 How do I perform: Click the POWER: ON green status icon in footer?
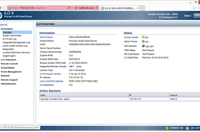(x=167, y=128)
